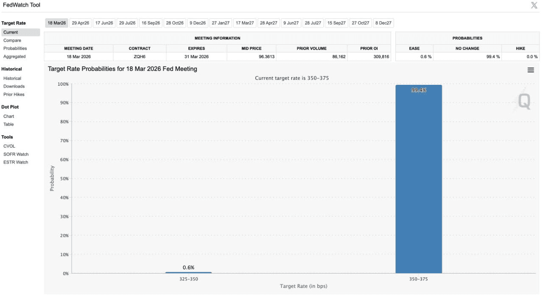The width and height of the screenshot is (543, 296).
Task: Select the 8 Dec27 meeting tab
Action: pyautogui.click(x=383, y=23)
